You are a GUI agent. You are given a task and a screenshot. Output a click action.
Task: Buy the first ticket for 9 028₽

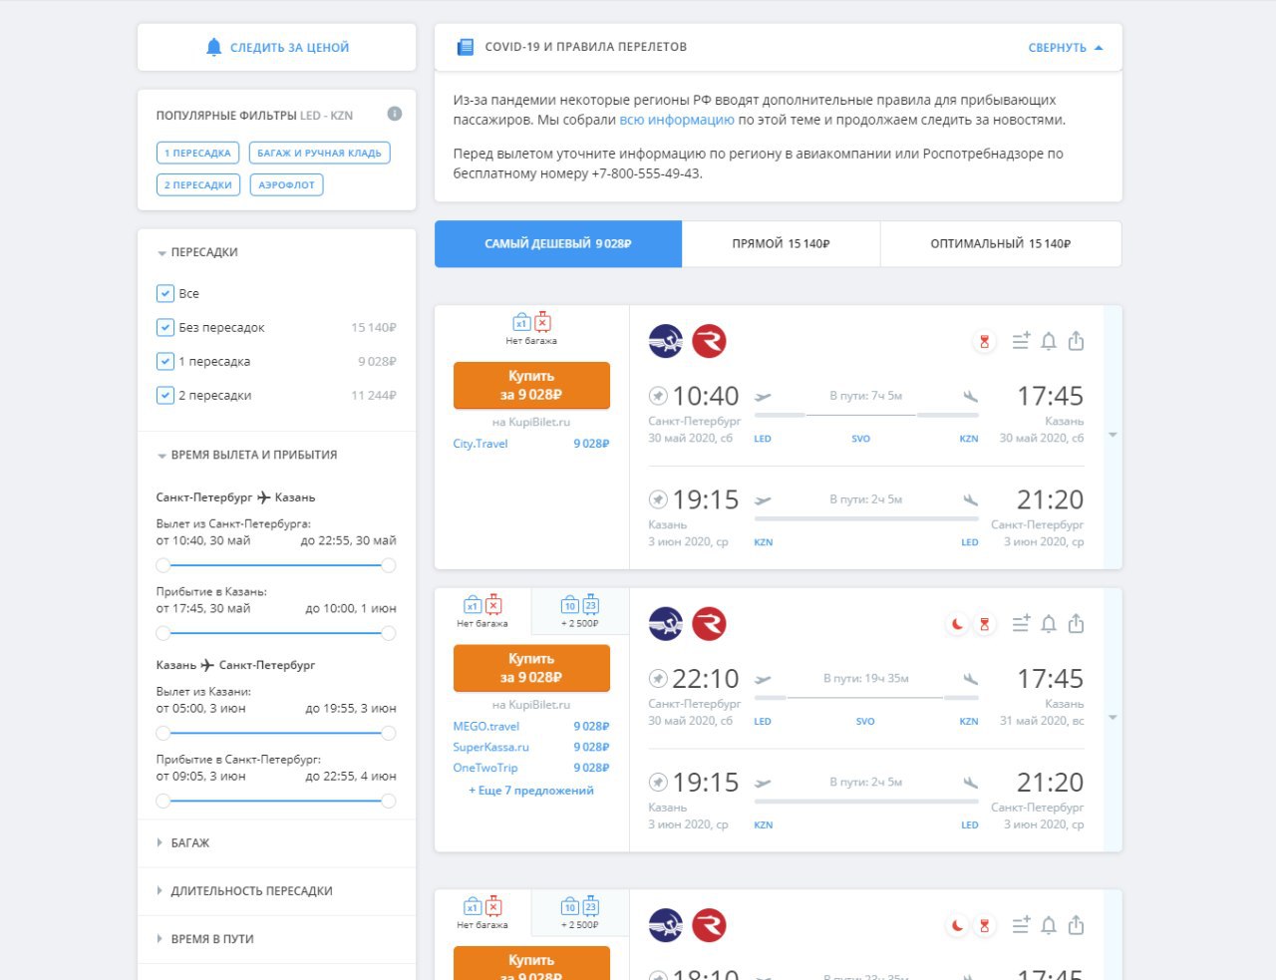531,385
